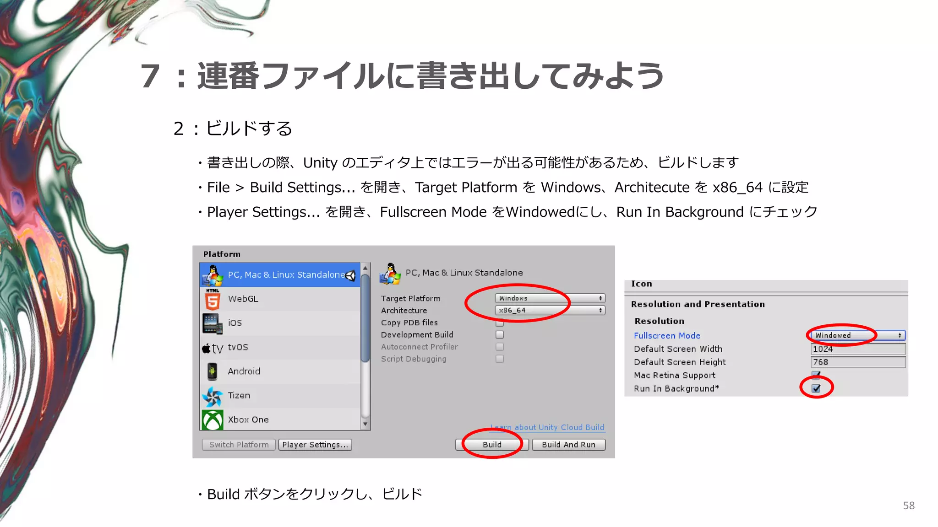
Task: Click the Switch Platform button
Action: [x=239, y=445]
